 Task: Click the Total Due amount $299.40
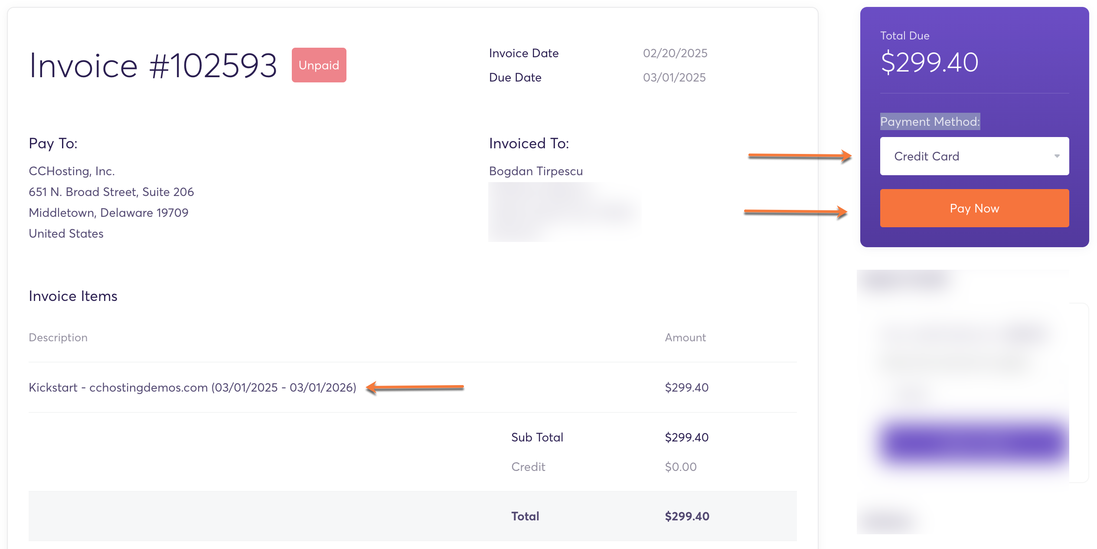coord(929,62)
